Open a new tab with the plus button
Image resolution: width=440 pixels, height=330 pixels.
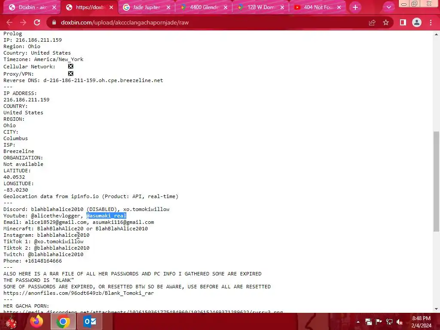(355, 7)
